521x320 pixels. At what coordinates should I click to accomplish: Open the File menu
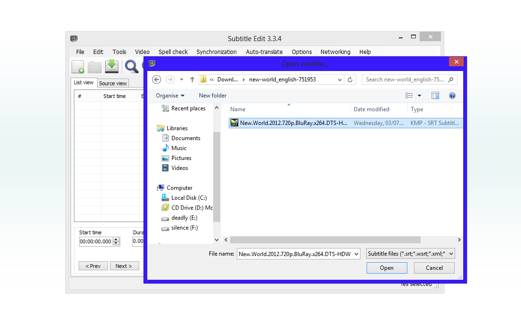coord(80,52)
